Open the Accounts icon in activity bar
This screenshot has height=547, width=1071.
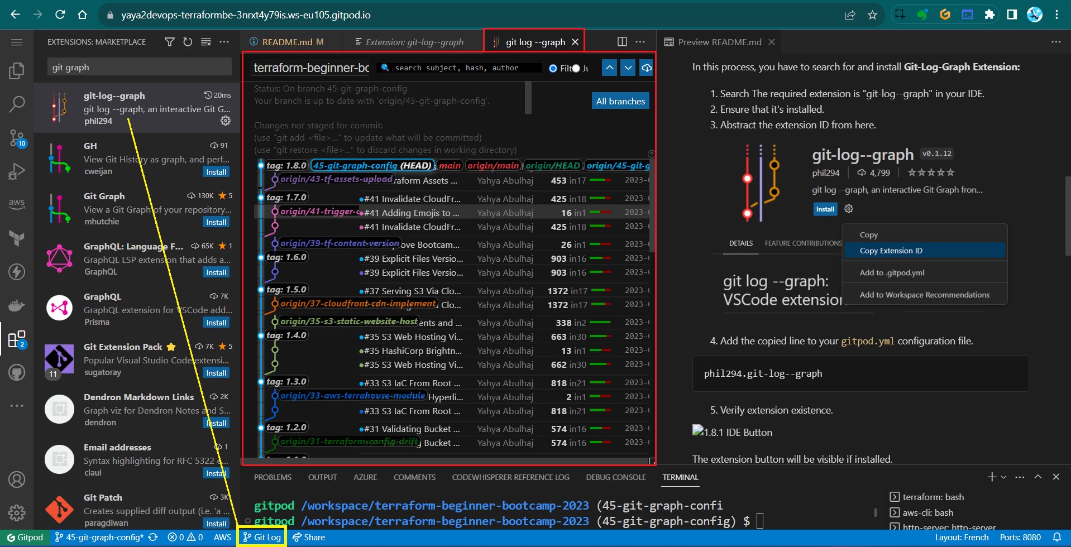tap(17, 479)
